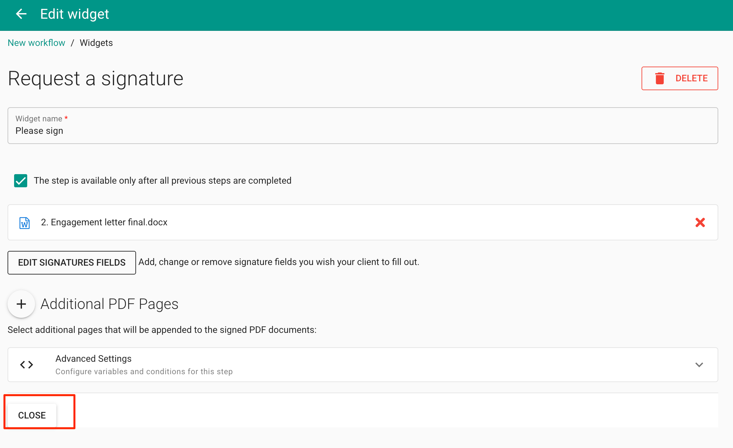Image resolution: width=733 pixels, height=448 pixels.
Task: Click the Additional PDF Pages heading
Action: pos(109,304)
